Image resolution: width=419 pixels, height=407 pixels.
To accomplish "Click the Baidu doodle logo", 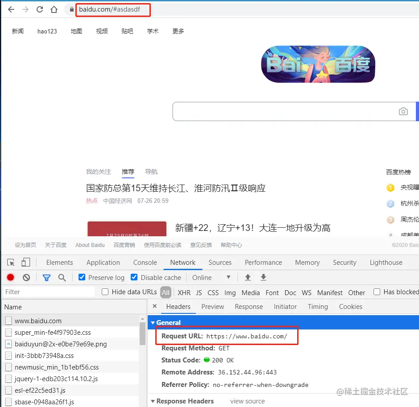I will tap(318, 64).
